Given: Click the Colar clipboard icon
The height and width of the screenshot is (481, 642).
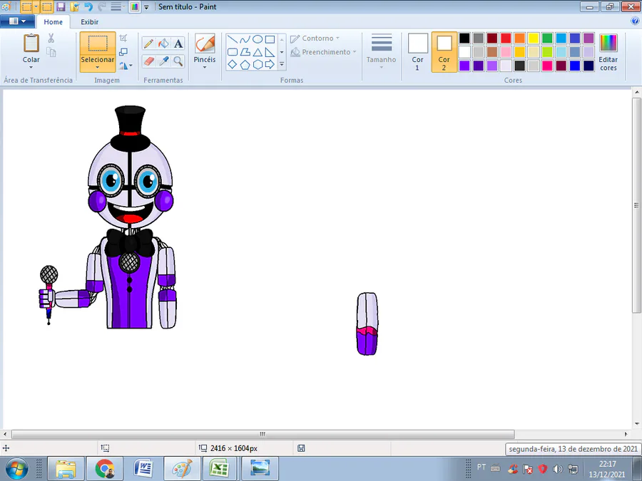Looking at the screenshot, I should pos(31,43).
